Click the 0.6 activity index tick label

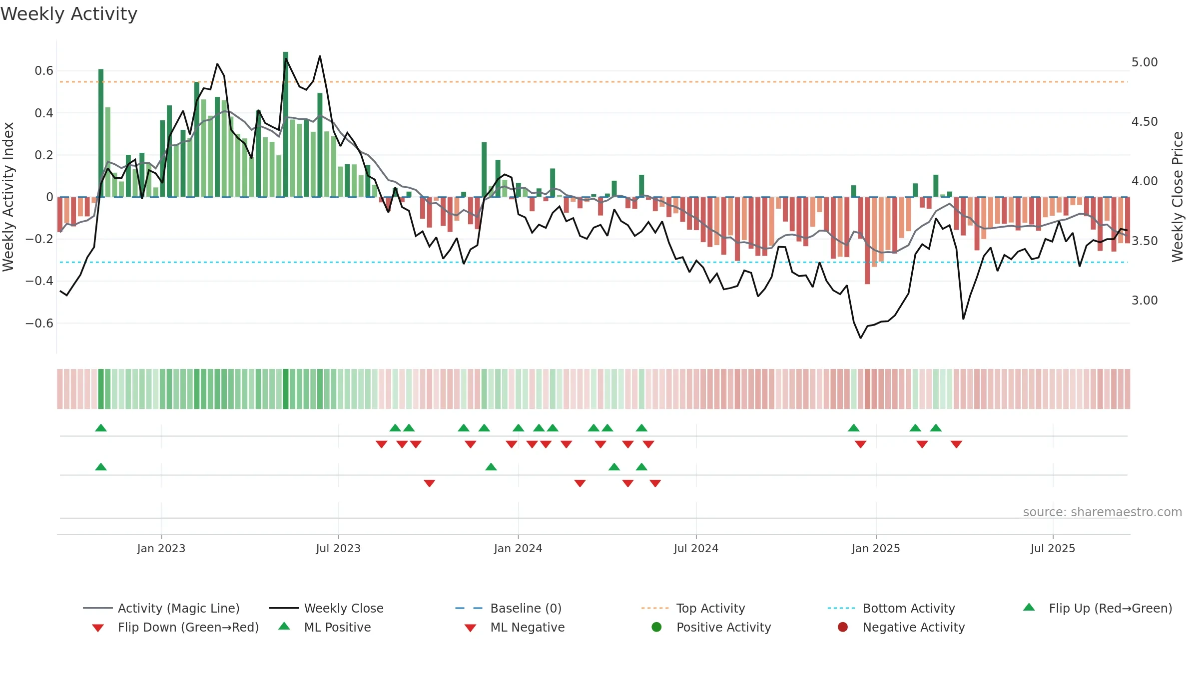coord(44,71)
